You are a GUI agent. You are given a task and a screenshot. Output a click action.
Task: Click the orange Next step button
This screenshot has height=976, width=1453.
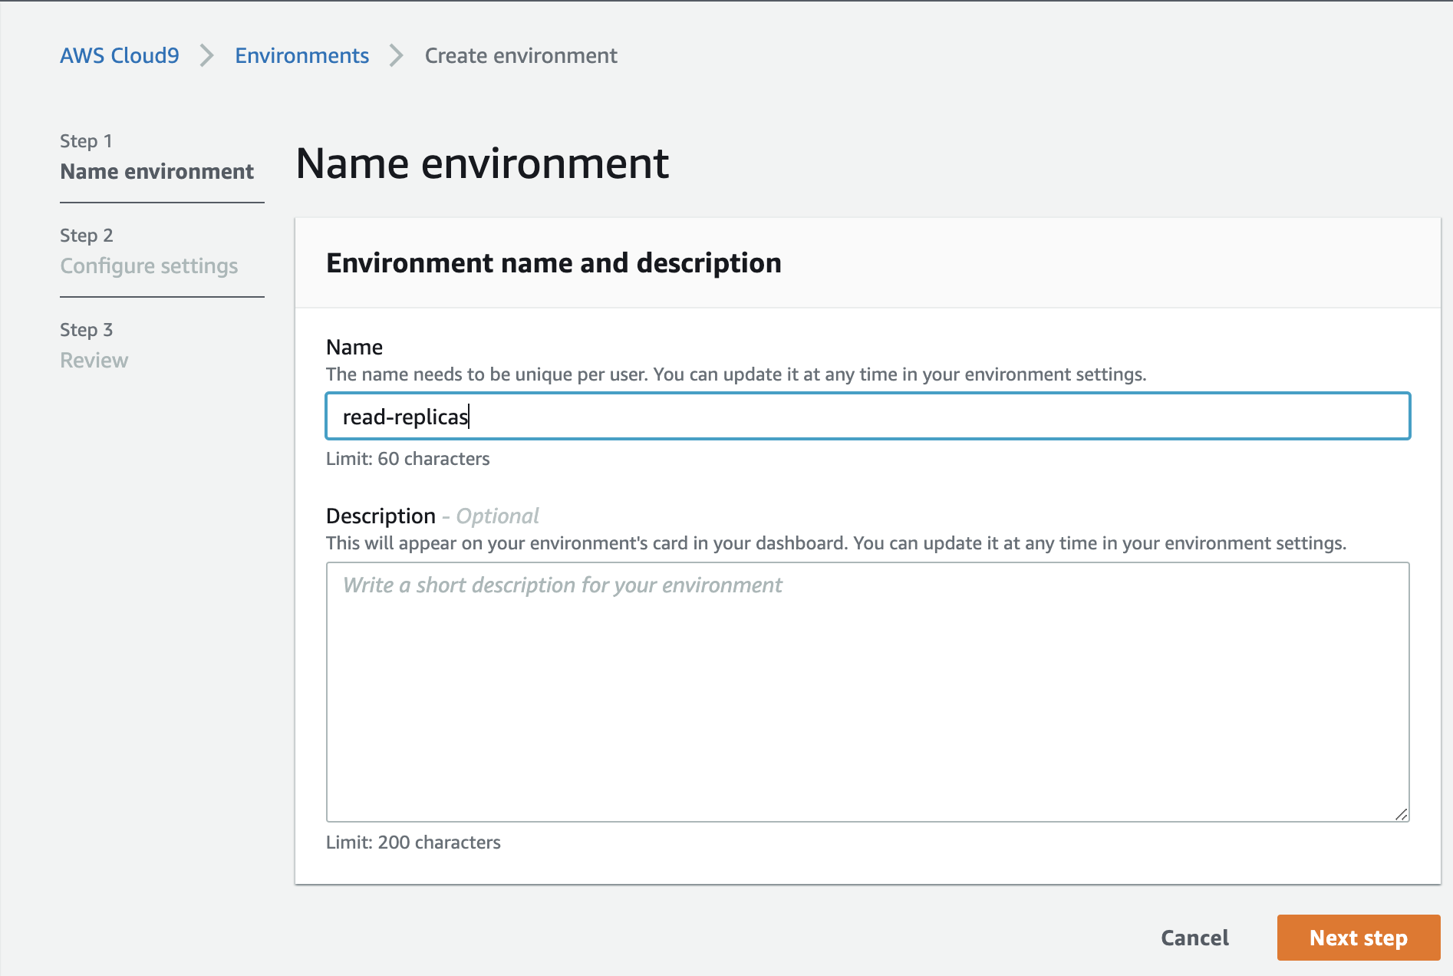coord(1358,938)
